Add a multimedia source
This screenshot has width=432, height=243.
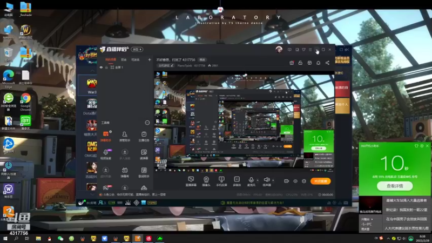click(x=237, y=181)
